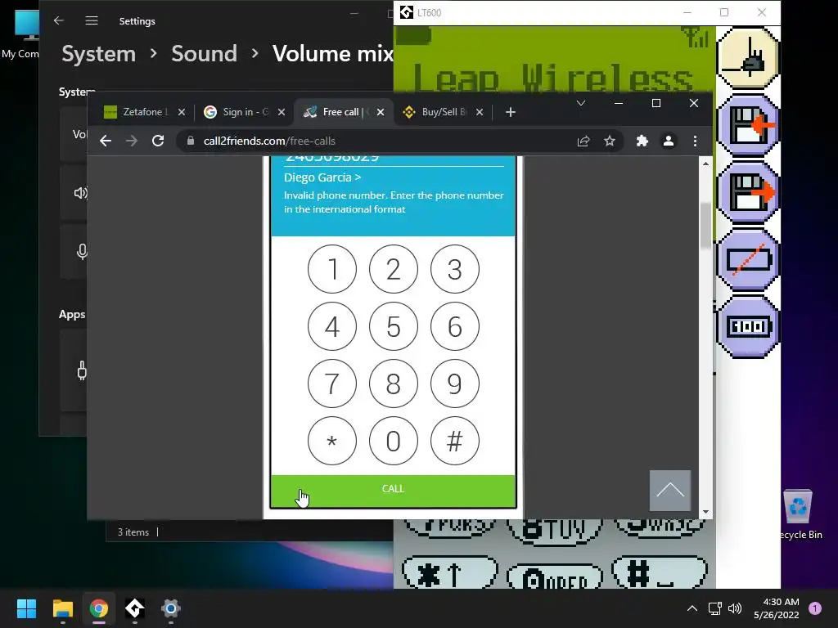Click Chrome icon in taskbar

pyautogui.click(x=98, y=608)
